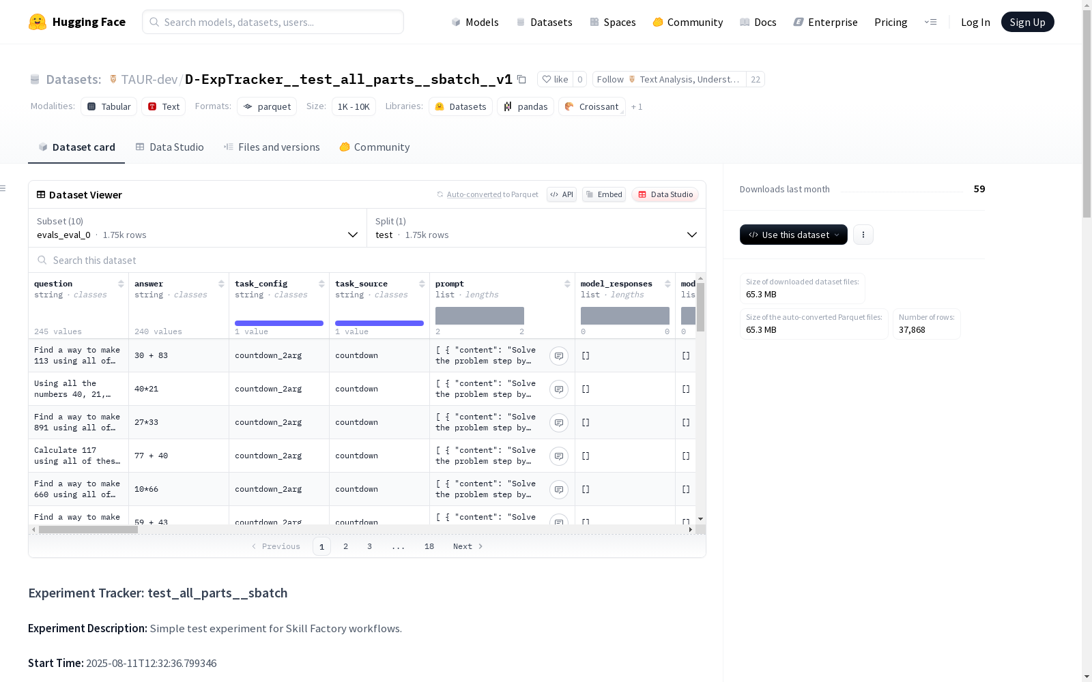1092x682 pixels.
Task: Click the table's horizontal scrollbar thumb
Action: [x=88, y=529]
